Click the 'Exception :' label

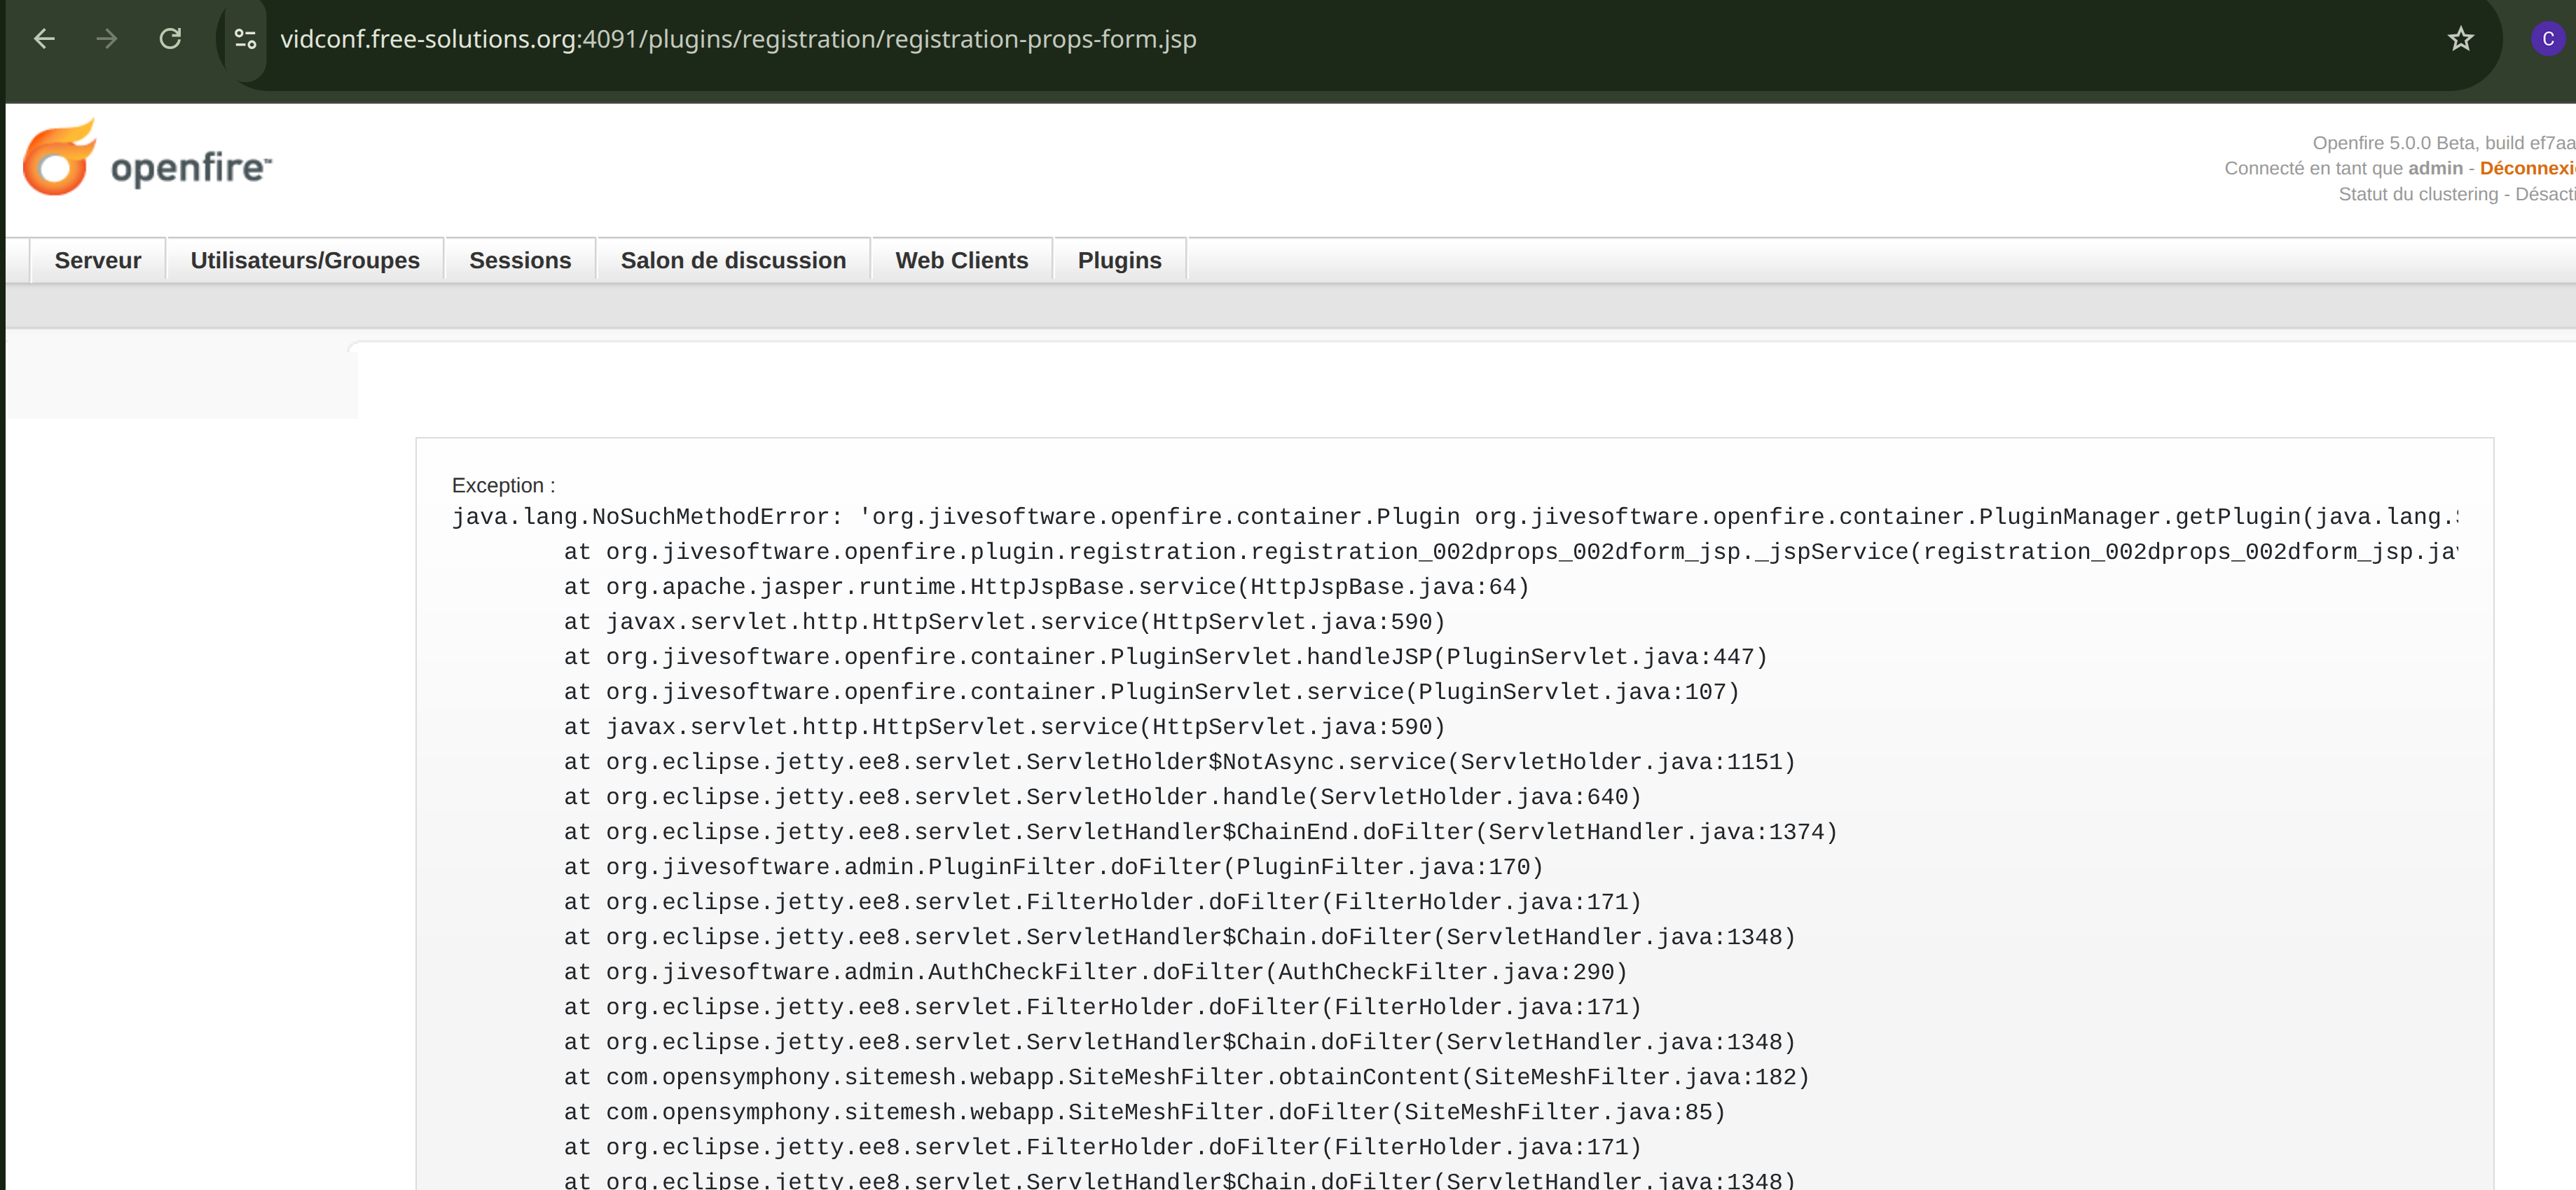pos(503,485)
